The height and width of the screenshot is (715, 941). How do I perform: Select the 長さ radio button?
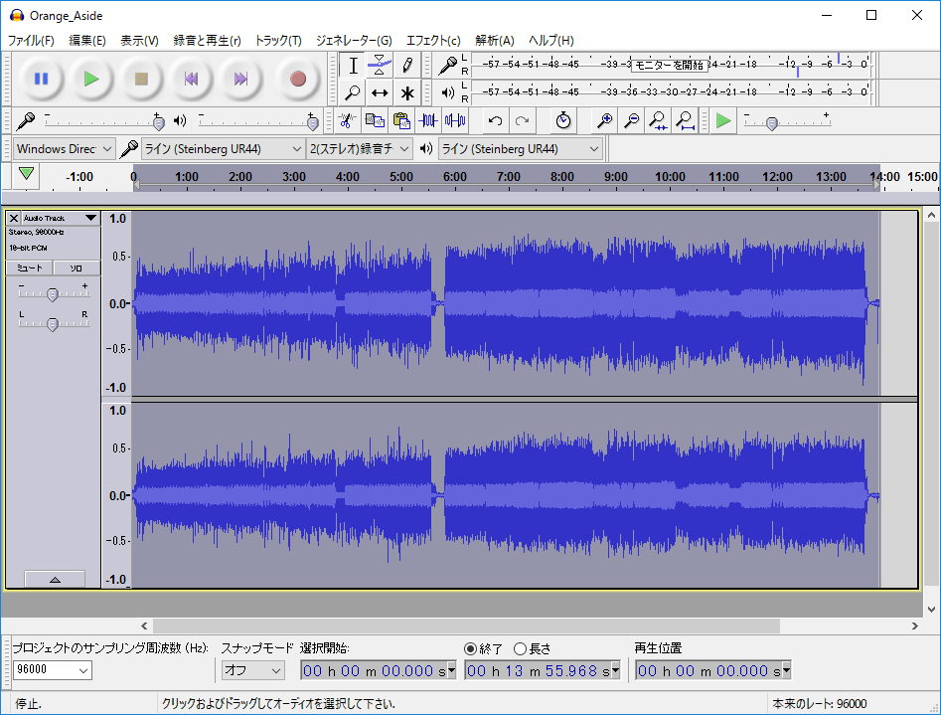click(520, 648)
